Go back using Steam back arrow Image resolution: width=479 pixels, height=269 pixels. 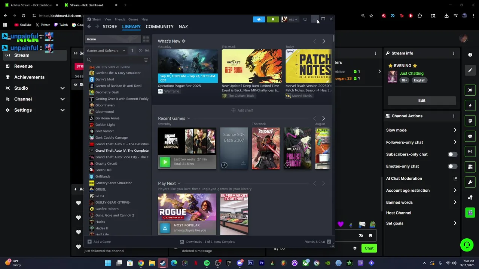pyautogui.click(x=89, y=27)
